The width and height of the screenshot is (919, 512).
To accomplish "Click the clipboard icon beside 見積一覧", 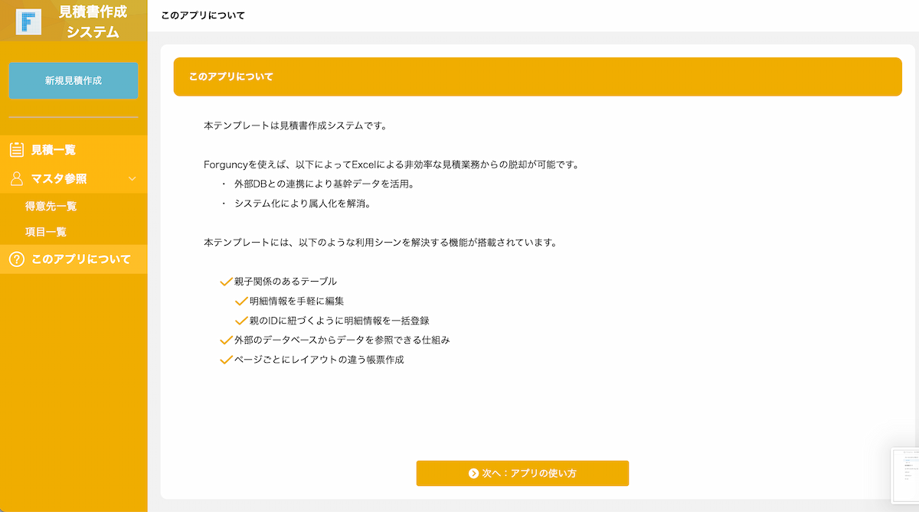I will pos(17,150).
